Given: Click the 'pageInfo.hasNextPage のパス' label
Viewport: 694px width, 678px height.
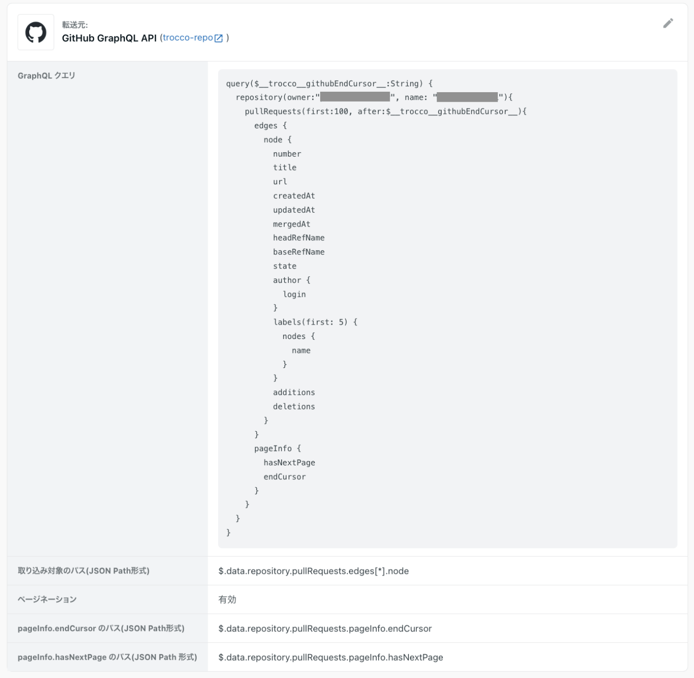Looking at the screenshot, I should tap(107, 657).
